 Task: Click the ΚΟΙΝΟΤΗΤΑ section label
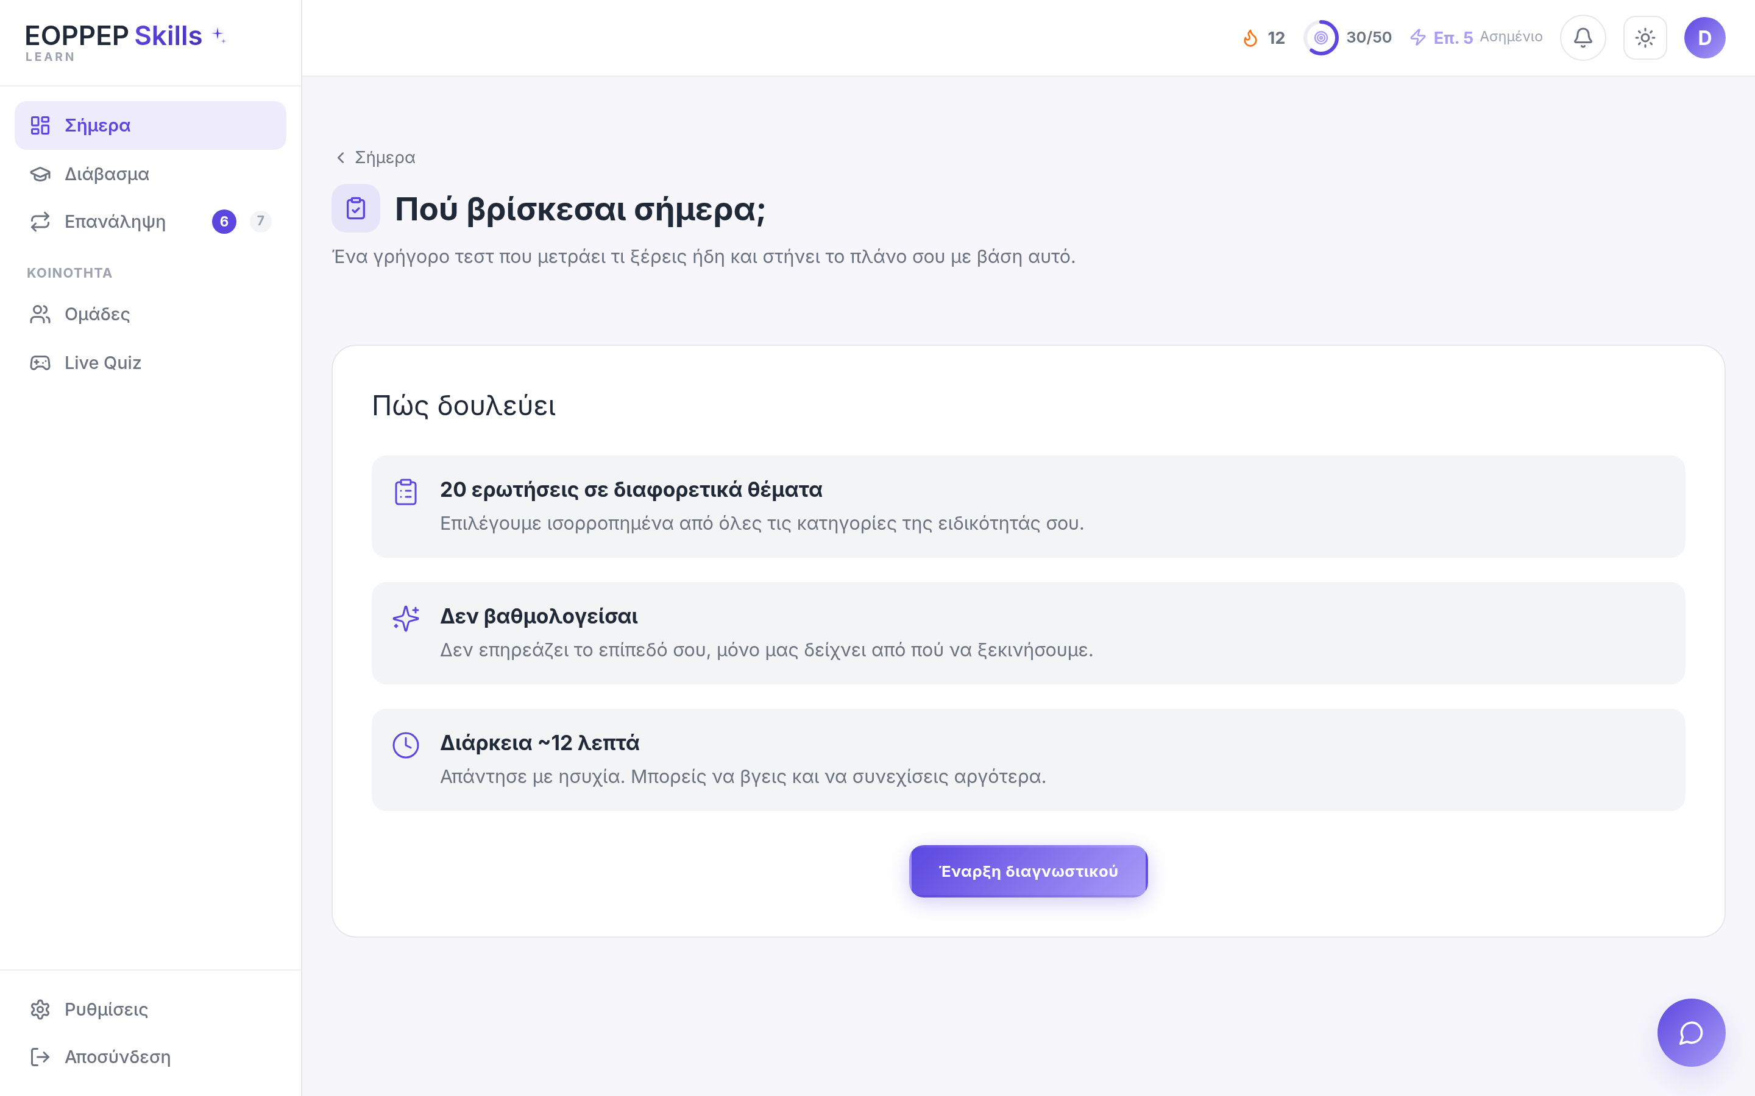69,273
